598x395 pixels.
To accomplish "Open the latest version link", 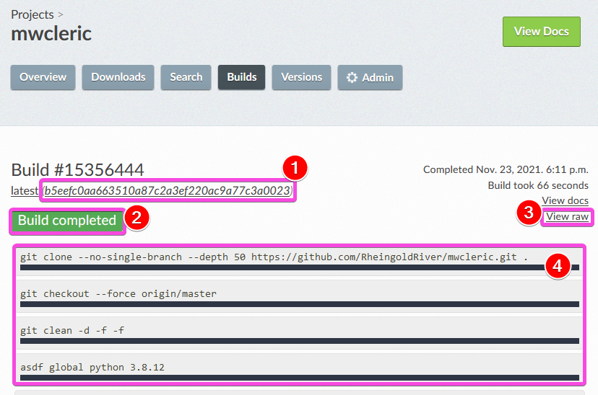I will coord(25,190).
